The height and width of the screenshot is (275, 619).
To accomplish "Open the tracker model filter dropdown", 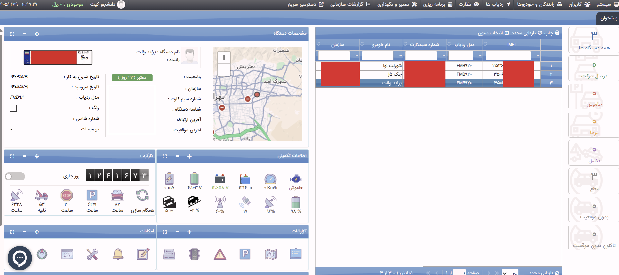I will [480, 56].
